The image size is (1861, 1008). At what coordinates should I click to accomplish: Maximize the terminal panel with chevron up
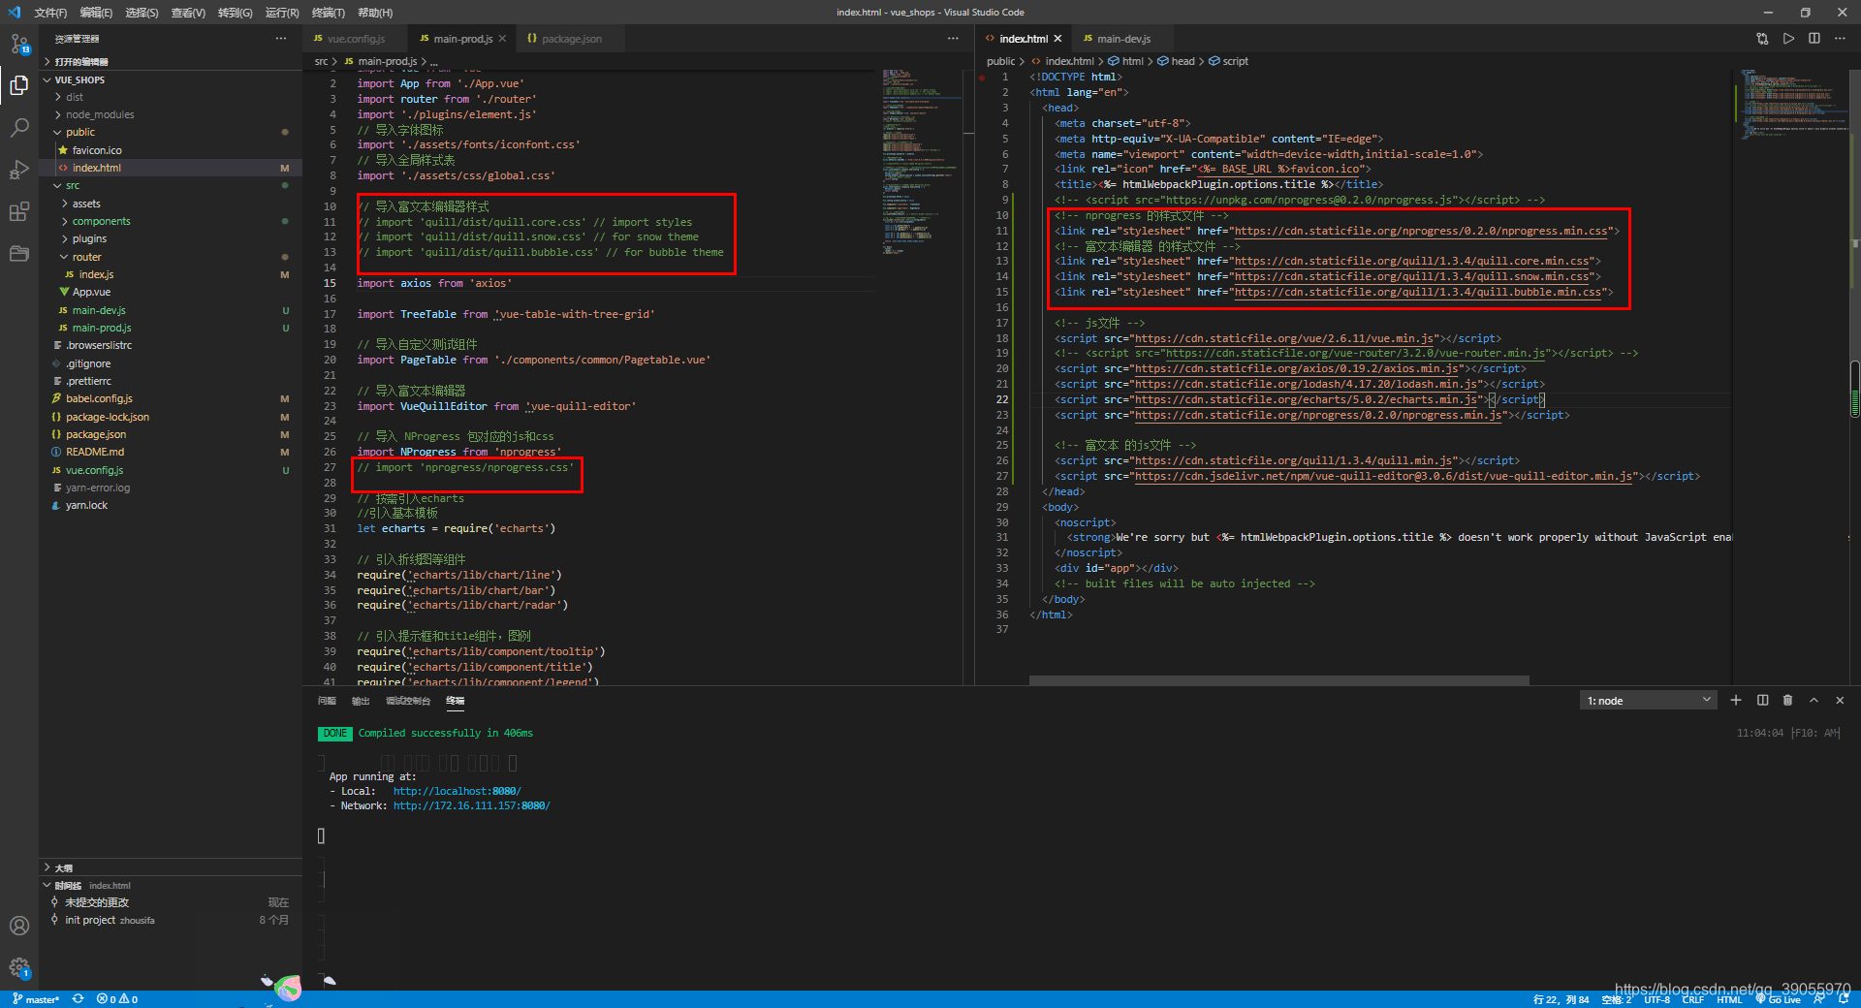[x=1814, y=700]
